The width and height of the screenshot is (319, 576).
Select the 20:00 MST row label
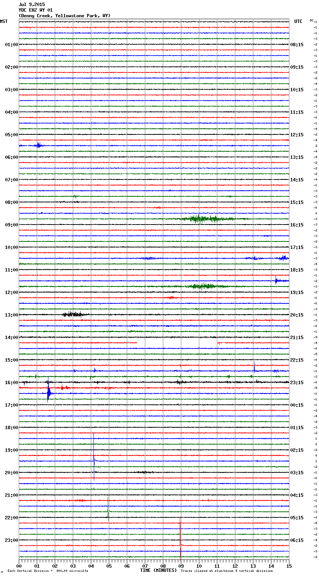[x=12, y=473]
